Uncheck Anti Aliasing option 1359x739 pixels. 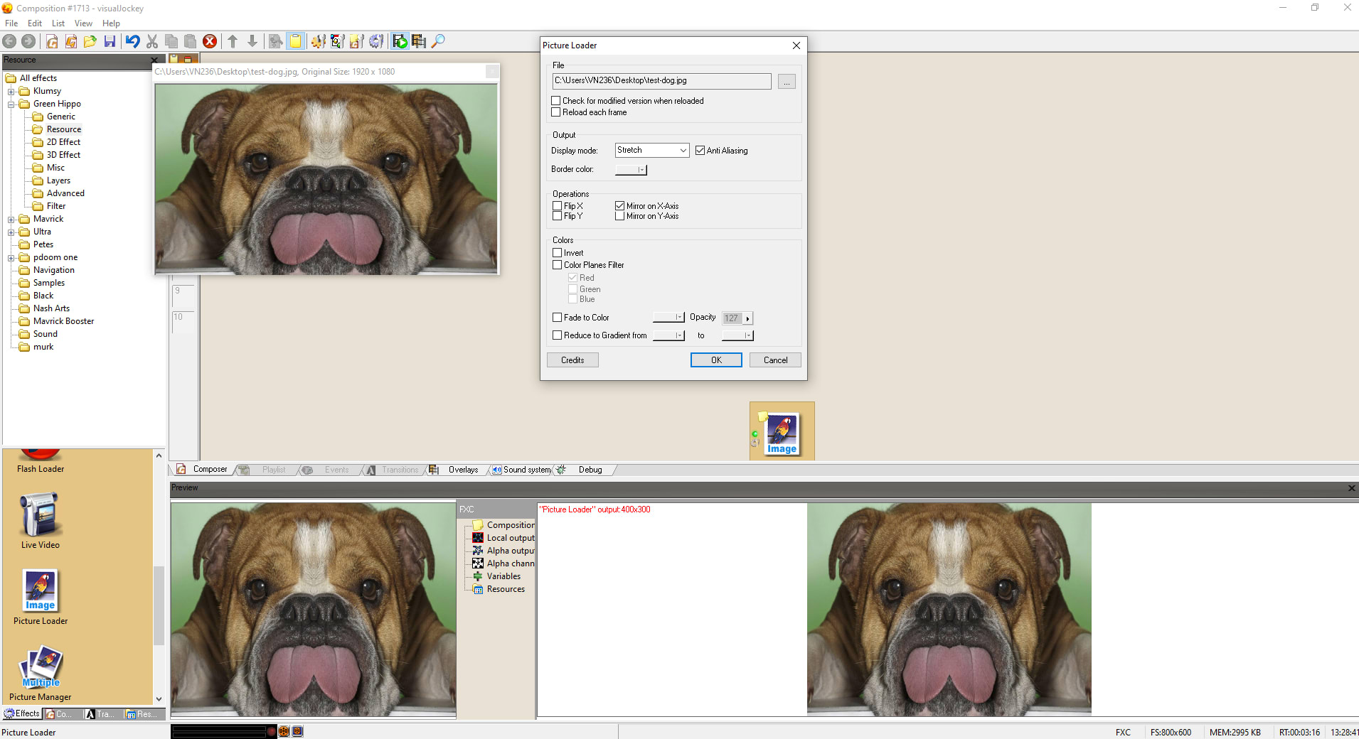coord(700,151)
